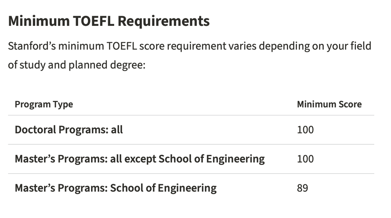This screenshot has width=391, height=218.
Task: Click the word 'except' in the second row
Action: coord(140,160)
